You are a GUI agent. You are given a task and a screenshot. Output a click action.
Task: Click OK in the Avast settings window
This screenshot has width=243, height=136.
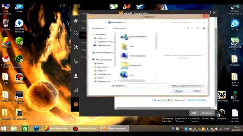point(194,113)
